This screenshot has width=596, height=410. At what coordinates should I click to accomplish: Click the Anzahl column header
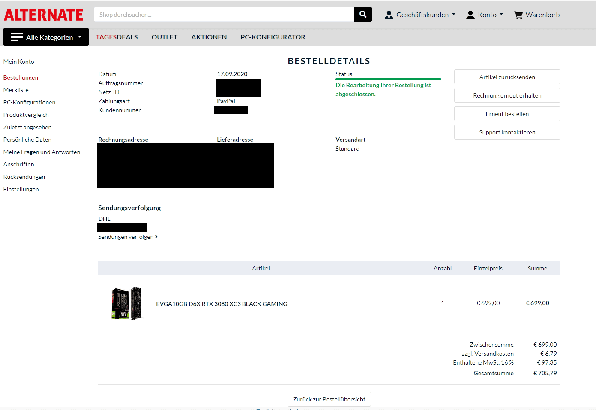pyautogui.click(x=443, y=268)
